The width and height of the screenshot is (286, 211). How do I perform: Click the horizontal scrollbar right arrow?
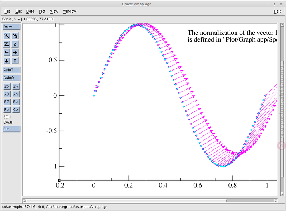click(275, 201)
